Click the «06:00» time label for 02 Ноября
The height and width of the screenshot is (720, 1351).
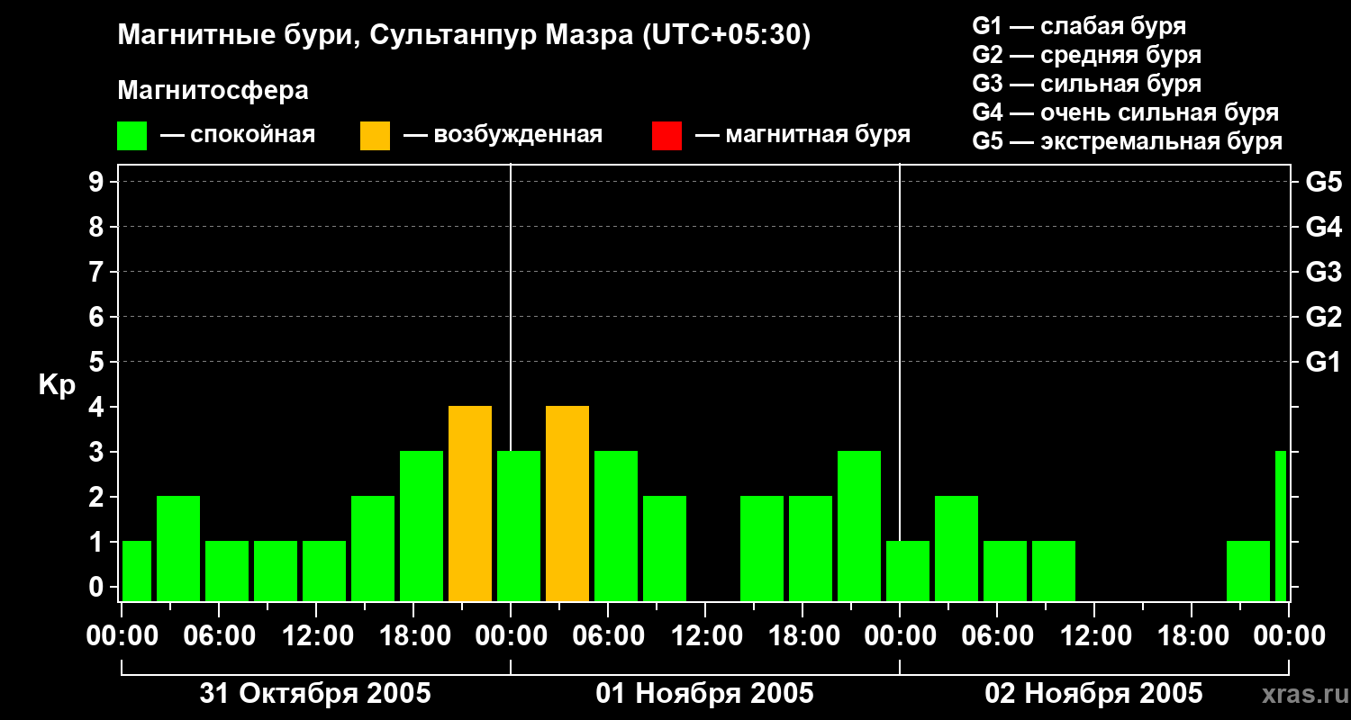tap(997, 636)
